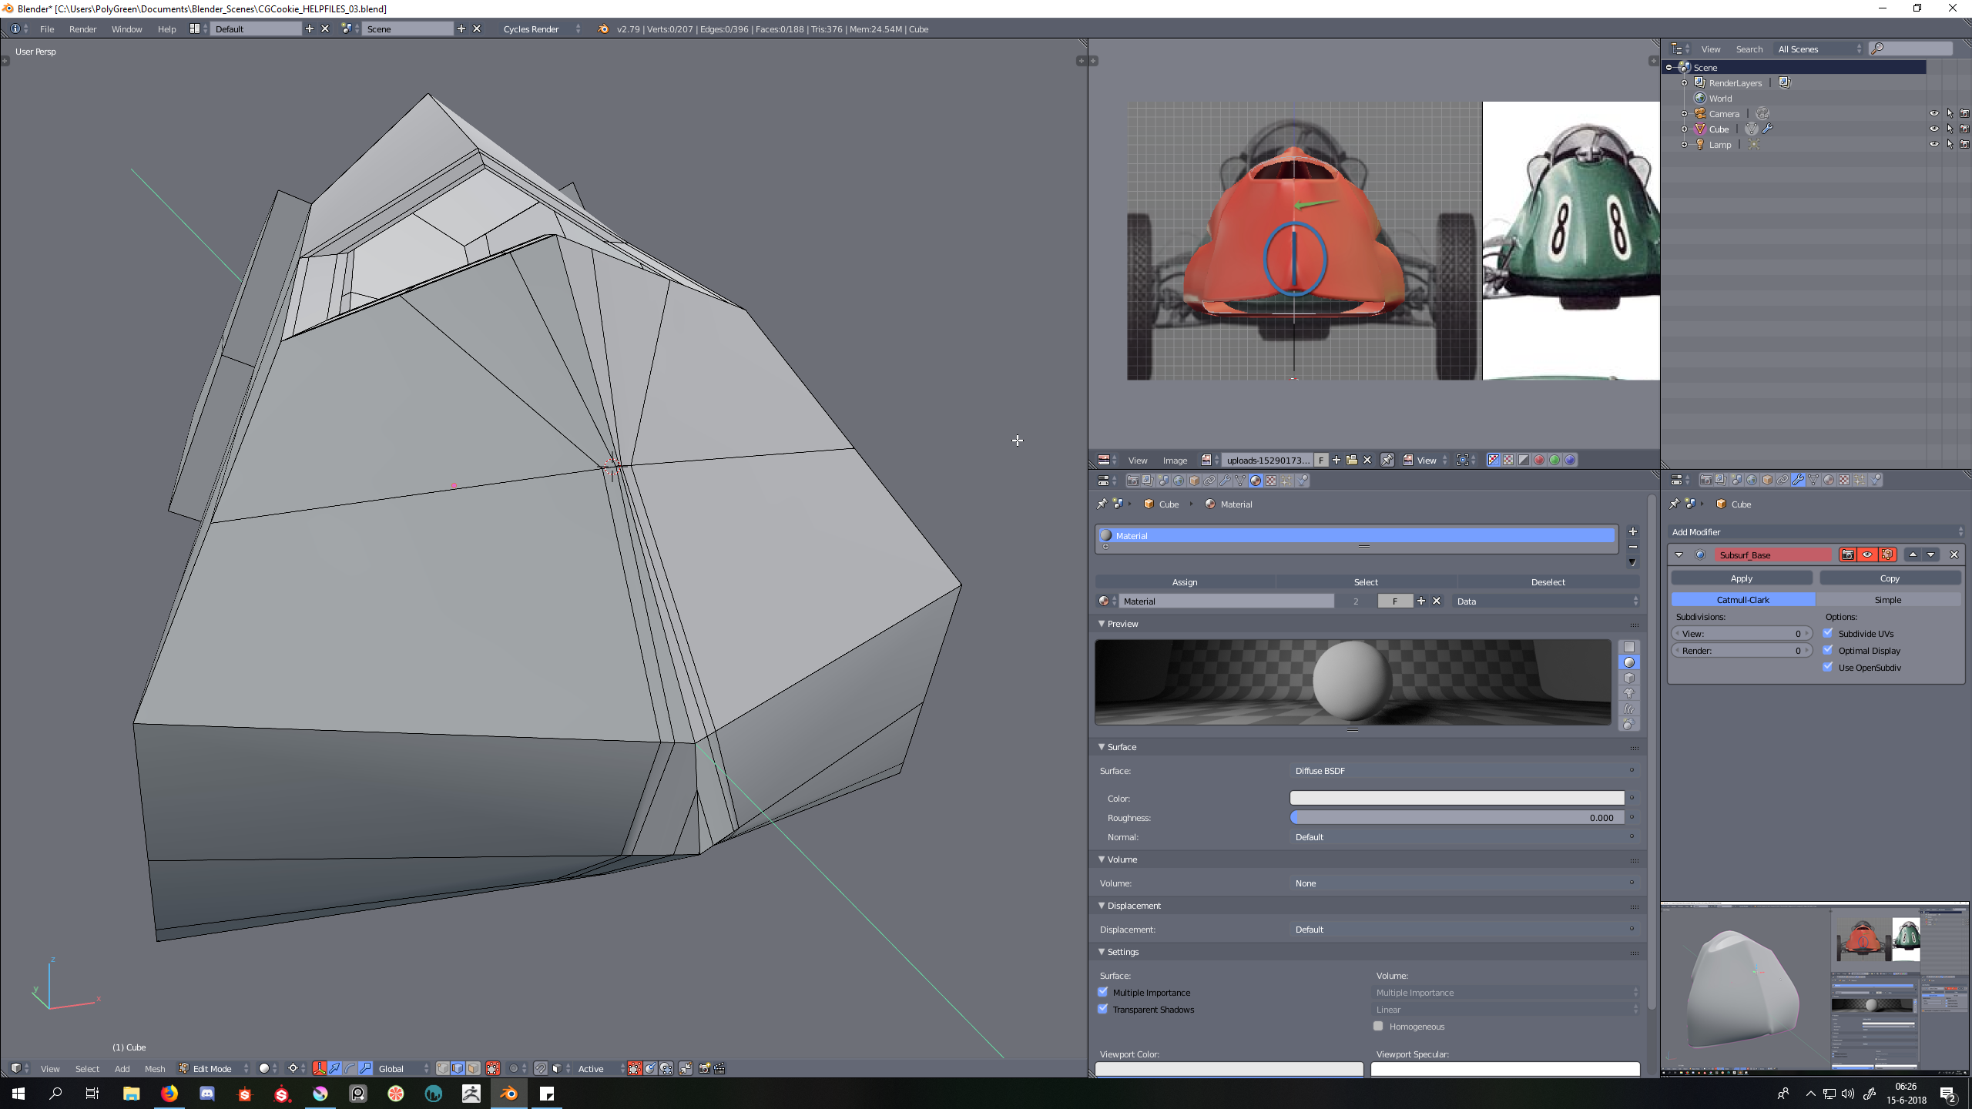This screenshot has width=1972, height=1109.
Task: Open the Render menu
Action: (x=82, y=29)
